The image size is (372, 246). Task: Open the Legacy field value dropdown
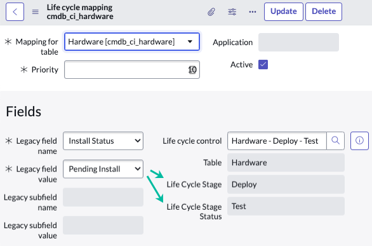103,169
